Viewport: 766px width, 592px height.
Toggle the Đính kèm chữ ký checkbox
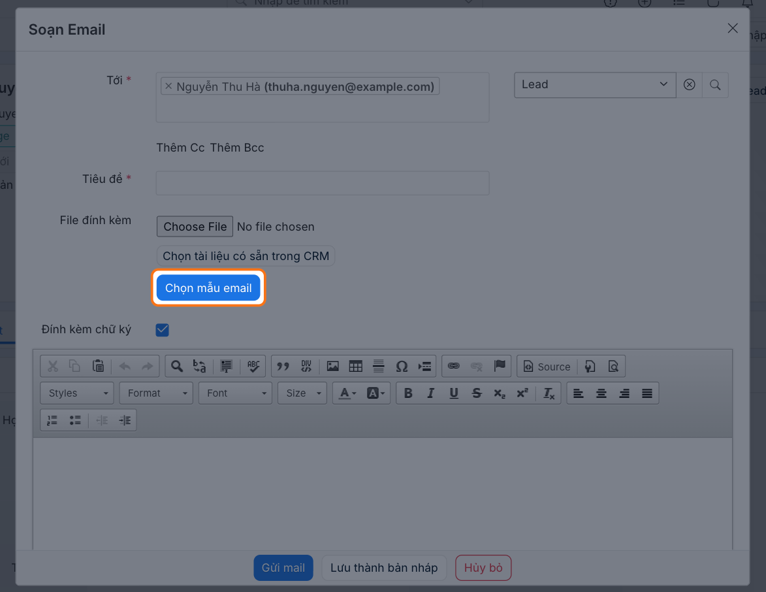162,330
